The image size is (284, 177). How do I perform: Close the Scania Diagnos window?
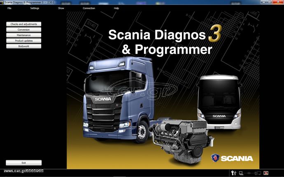coord(278,2)
